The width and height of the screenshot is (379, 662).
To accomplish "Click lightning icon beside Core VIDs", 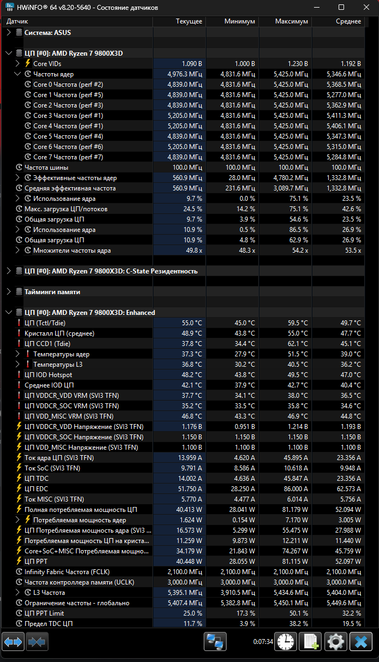I will (x=28, y=64).
